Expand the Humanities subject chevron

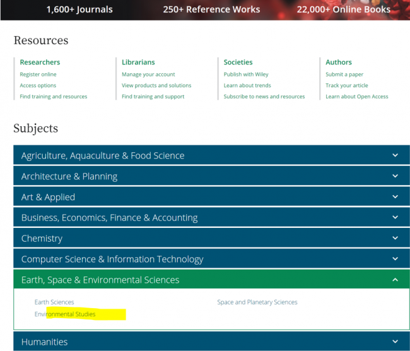(395, 342)
